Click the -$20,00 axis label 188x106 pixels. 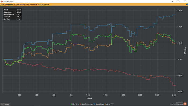[180, 91]
